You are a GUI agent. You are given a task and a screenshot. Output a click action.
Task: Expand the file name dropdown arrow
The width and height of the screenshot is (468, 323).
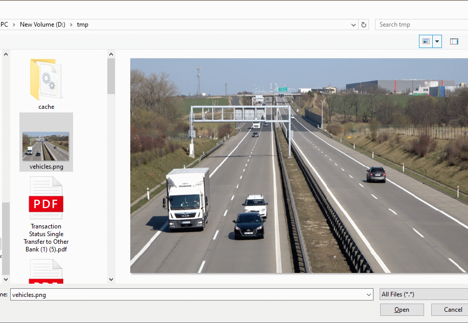(369, 295)
